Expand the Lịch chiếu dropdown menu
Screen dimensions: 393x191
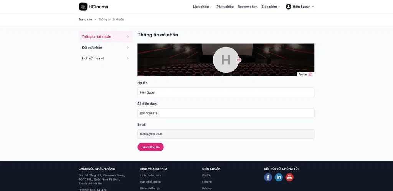202,7
